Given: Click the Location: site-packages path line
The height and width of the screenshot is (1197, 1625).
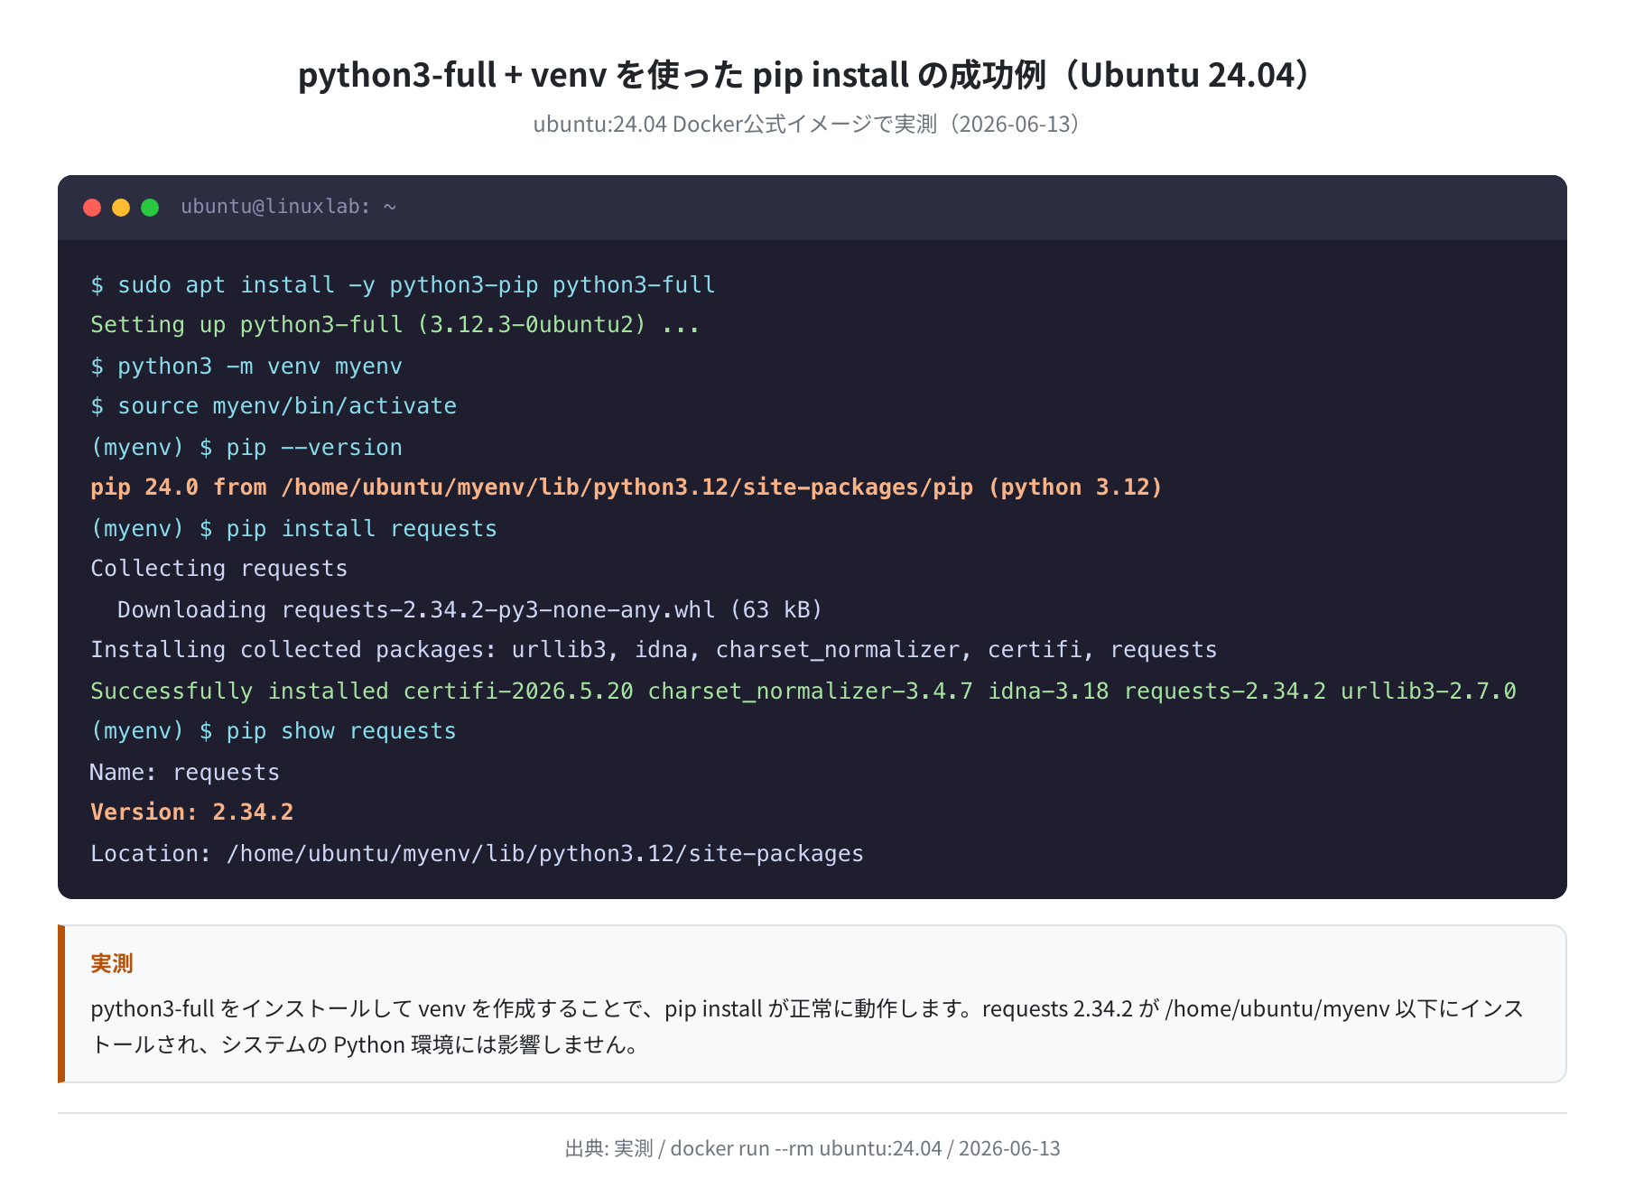Looking at the screenshot, I should coord(478,854).
